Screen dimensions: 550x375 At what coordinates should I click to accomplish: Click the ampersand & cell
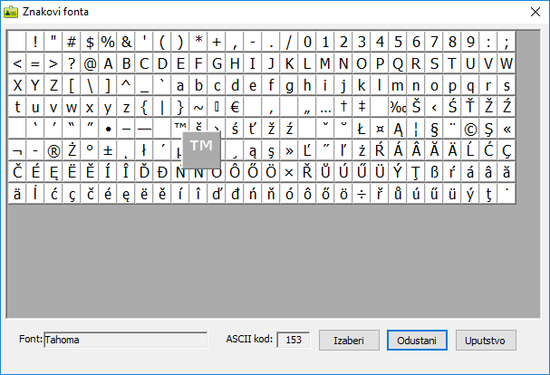126,42
